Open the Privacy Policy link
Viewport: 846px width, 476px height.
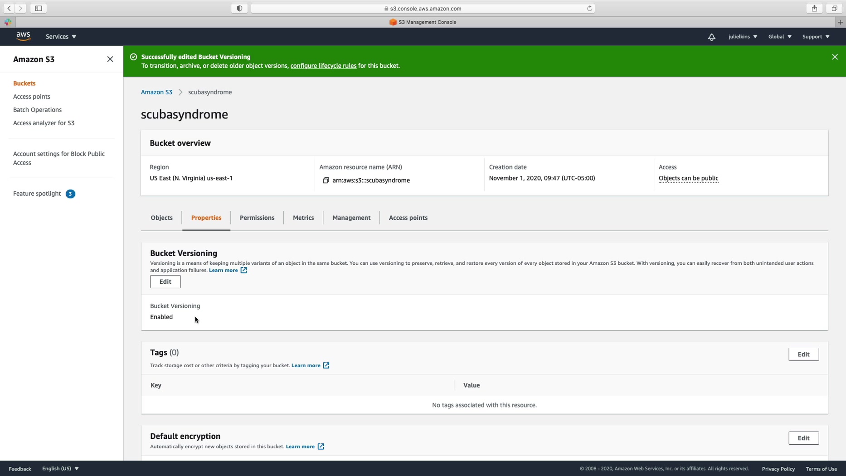tap(778, 469)
